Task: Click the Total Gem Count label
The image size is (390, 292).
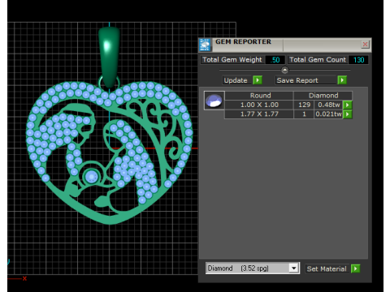Action: click(318, 60)
